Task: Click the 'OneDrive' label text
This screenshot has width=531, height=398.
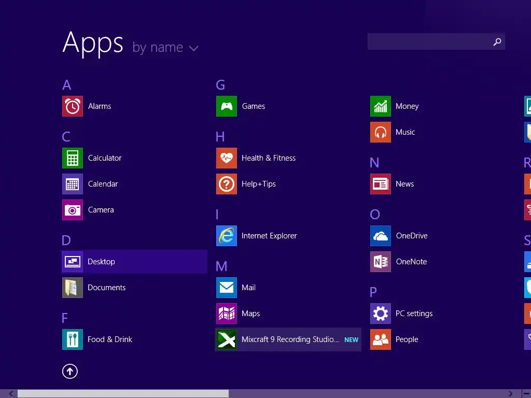Action: pos(412,236)
